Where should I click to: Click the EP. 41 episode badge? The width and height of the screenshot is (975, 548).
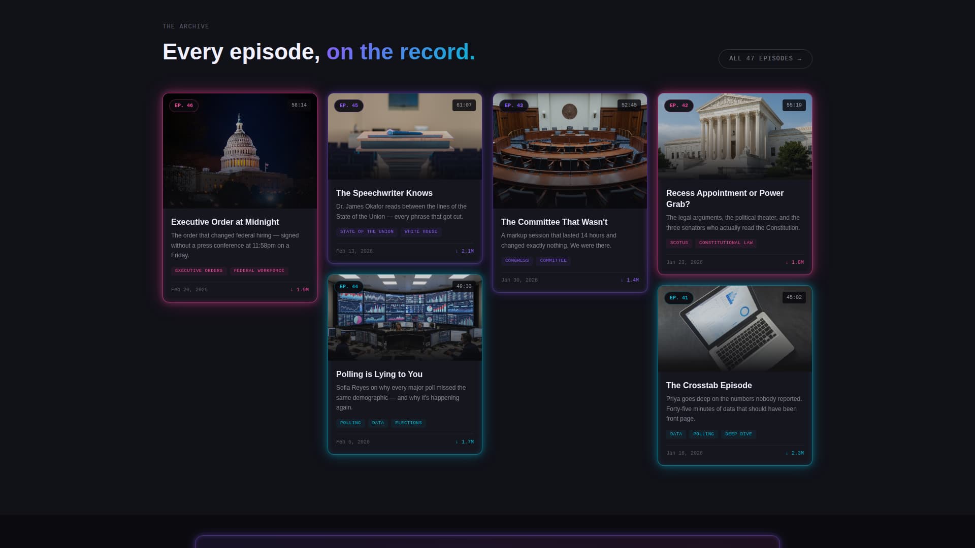coord(678,297)
